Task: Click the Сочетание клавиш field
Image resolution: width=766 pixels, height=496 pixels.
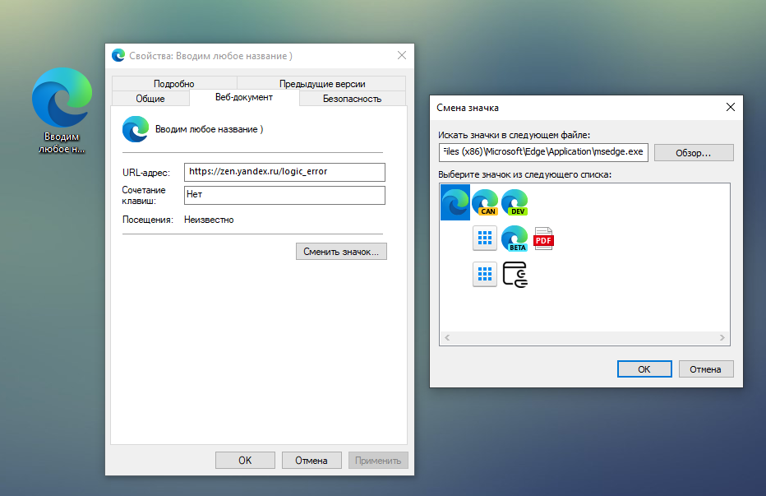Action: pos(284,195)
